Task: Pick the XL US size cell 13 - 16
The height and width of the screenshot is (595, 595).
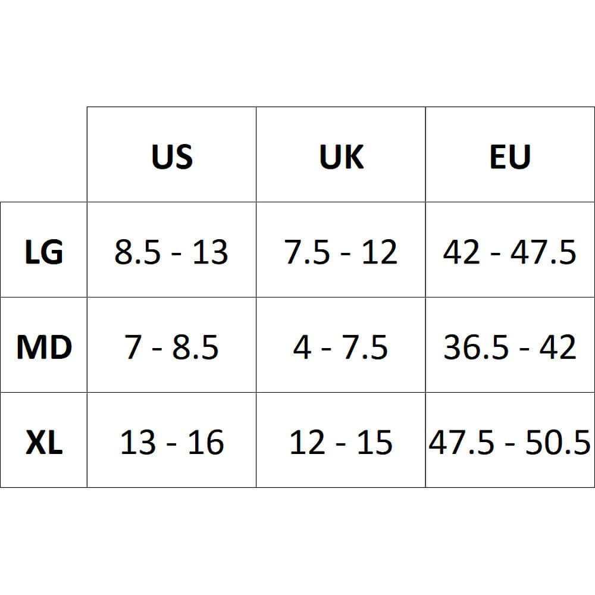Action: [171, 443]
